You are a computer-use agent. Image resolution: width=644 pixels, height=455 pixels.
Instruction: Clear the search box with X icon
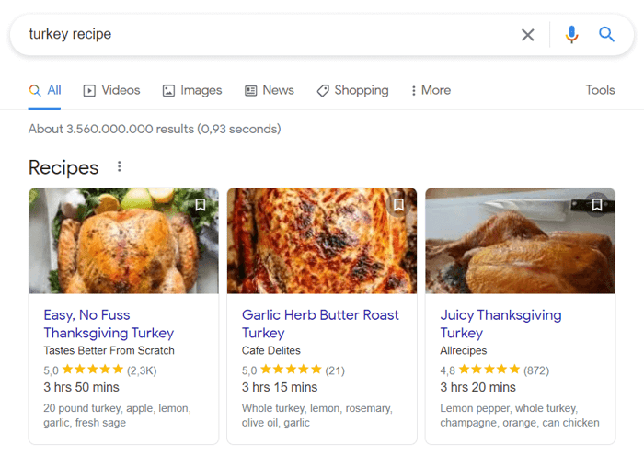pos(527,35)
